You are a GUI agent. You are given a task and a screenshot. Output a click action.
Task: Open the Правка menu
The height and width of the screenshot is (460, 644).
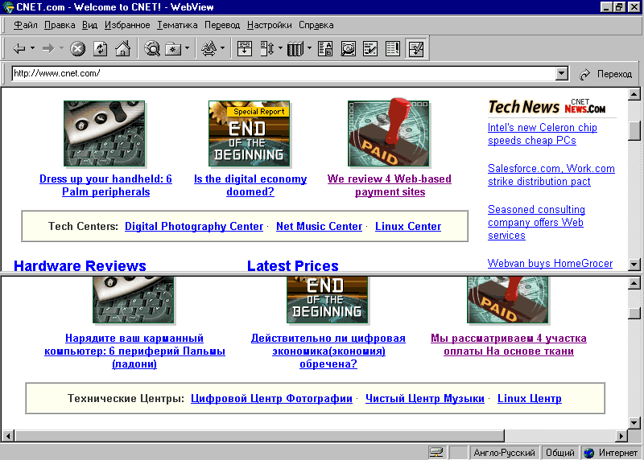point(60,25)
